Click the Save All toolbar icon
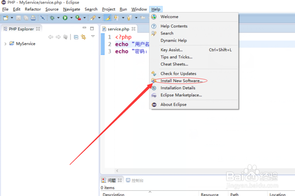This screenshot has height=196, width=295. click(x=26, y=18)
